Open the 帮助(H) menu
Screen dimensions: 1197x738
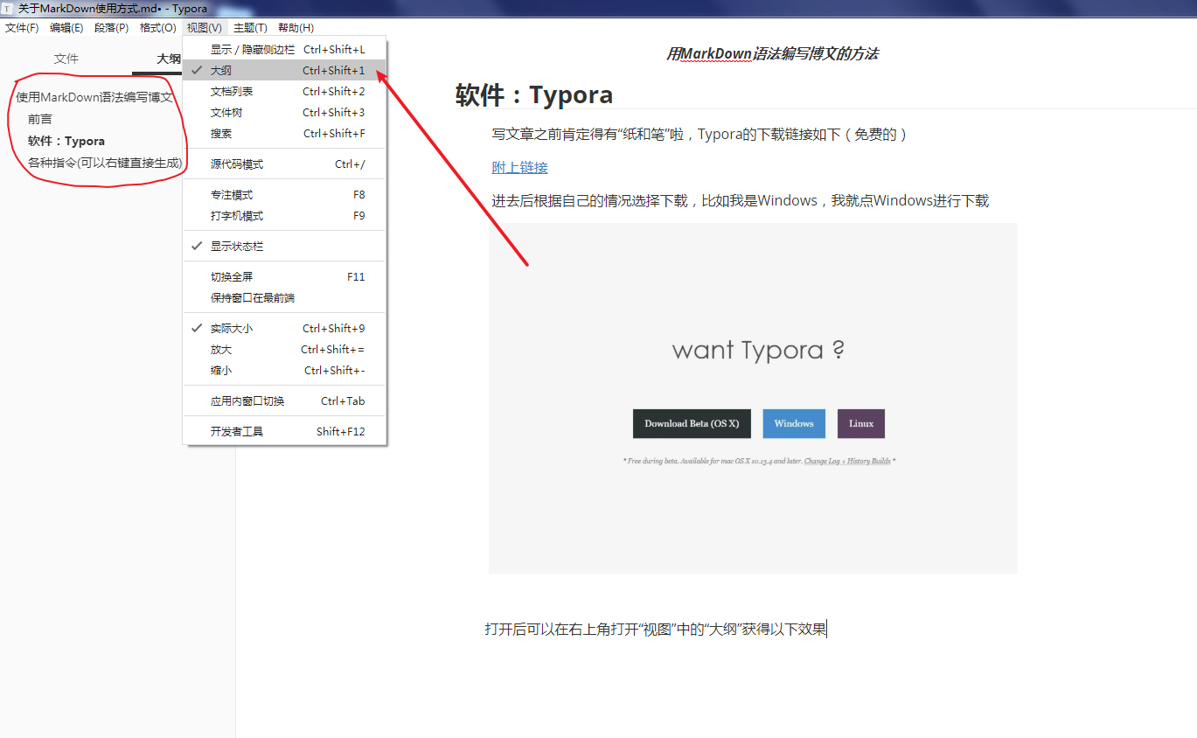pos(296,28)
